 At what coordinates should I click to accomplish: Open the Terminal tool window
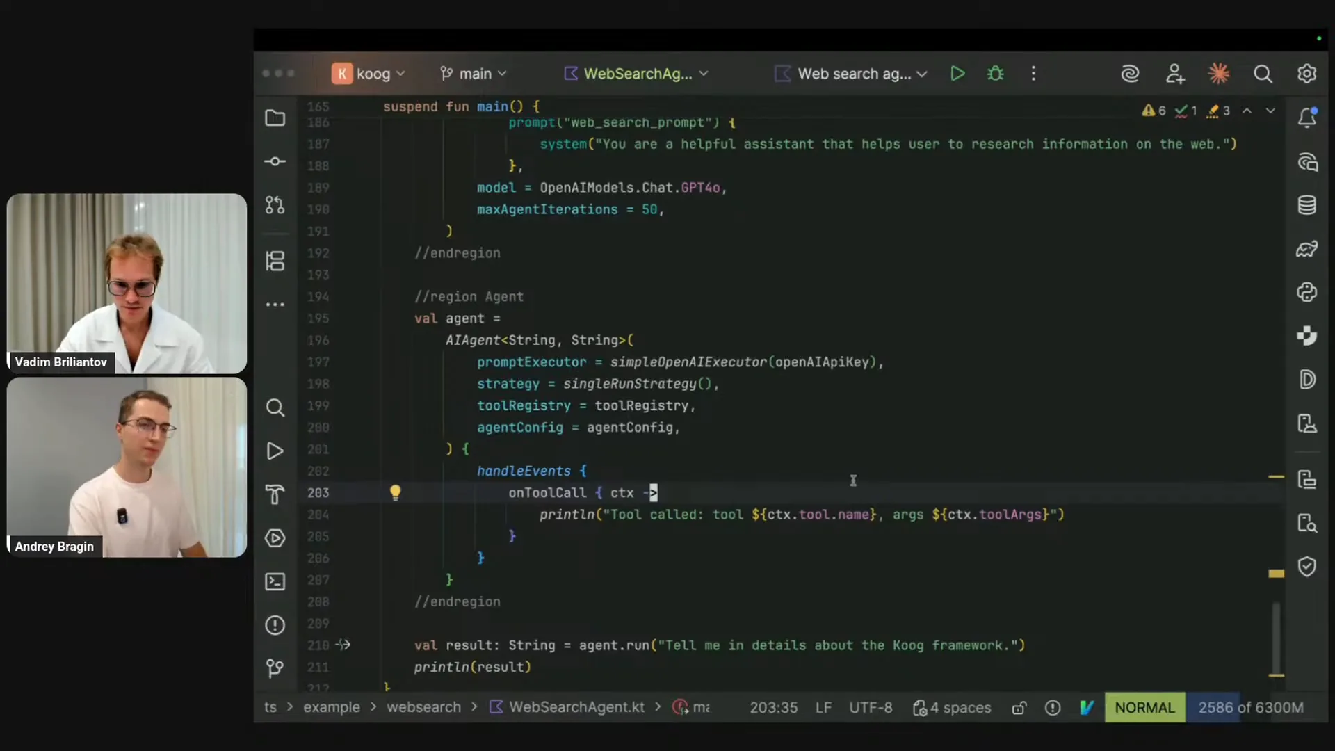pos(275,581)
